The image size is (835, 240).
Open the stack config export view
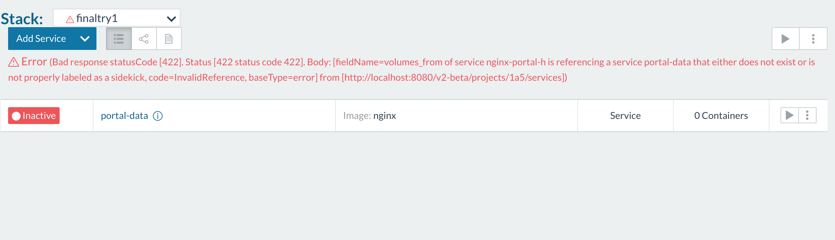pyautogui.click(x=169, y=38)
